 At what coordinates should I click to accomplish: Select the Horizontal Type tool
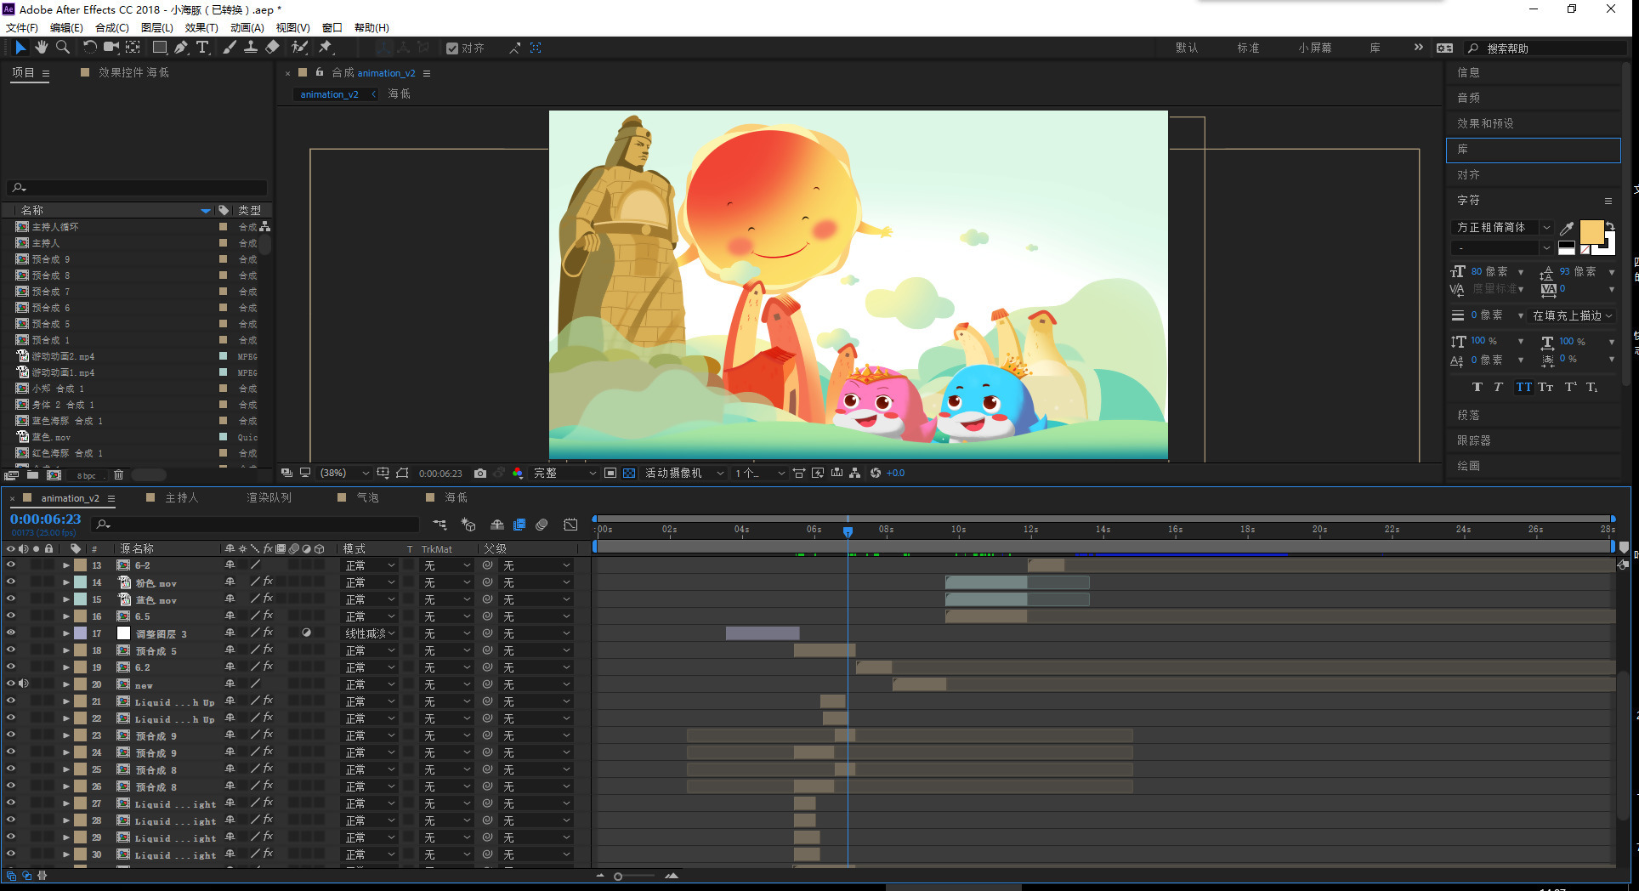coord(202,48)
